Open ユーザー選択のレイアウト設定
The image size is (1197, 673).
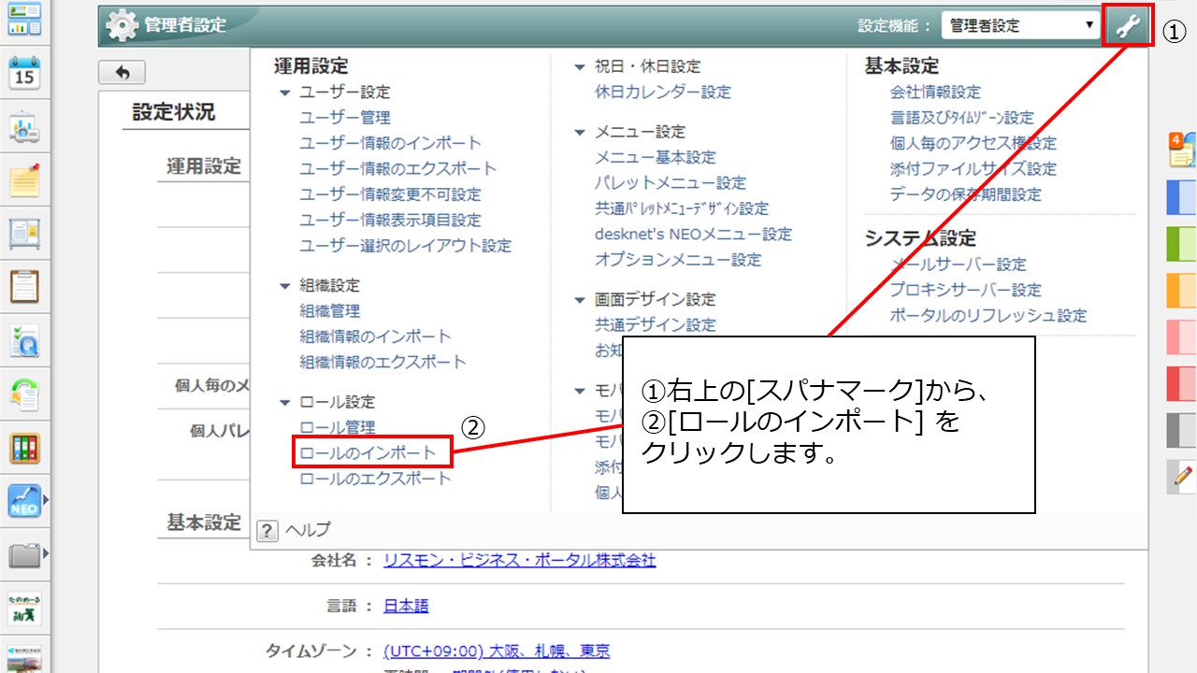coord(406,246)
